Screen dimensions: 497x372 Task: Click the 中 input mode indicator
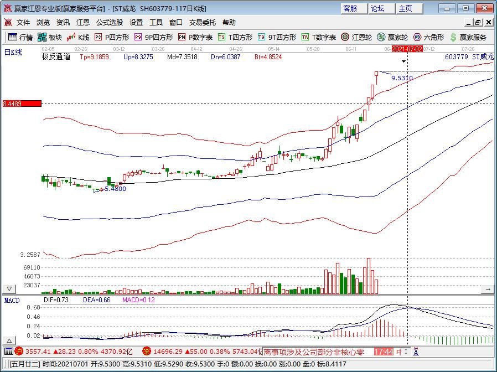tap(398, 352)
